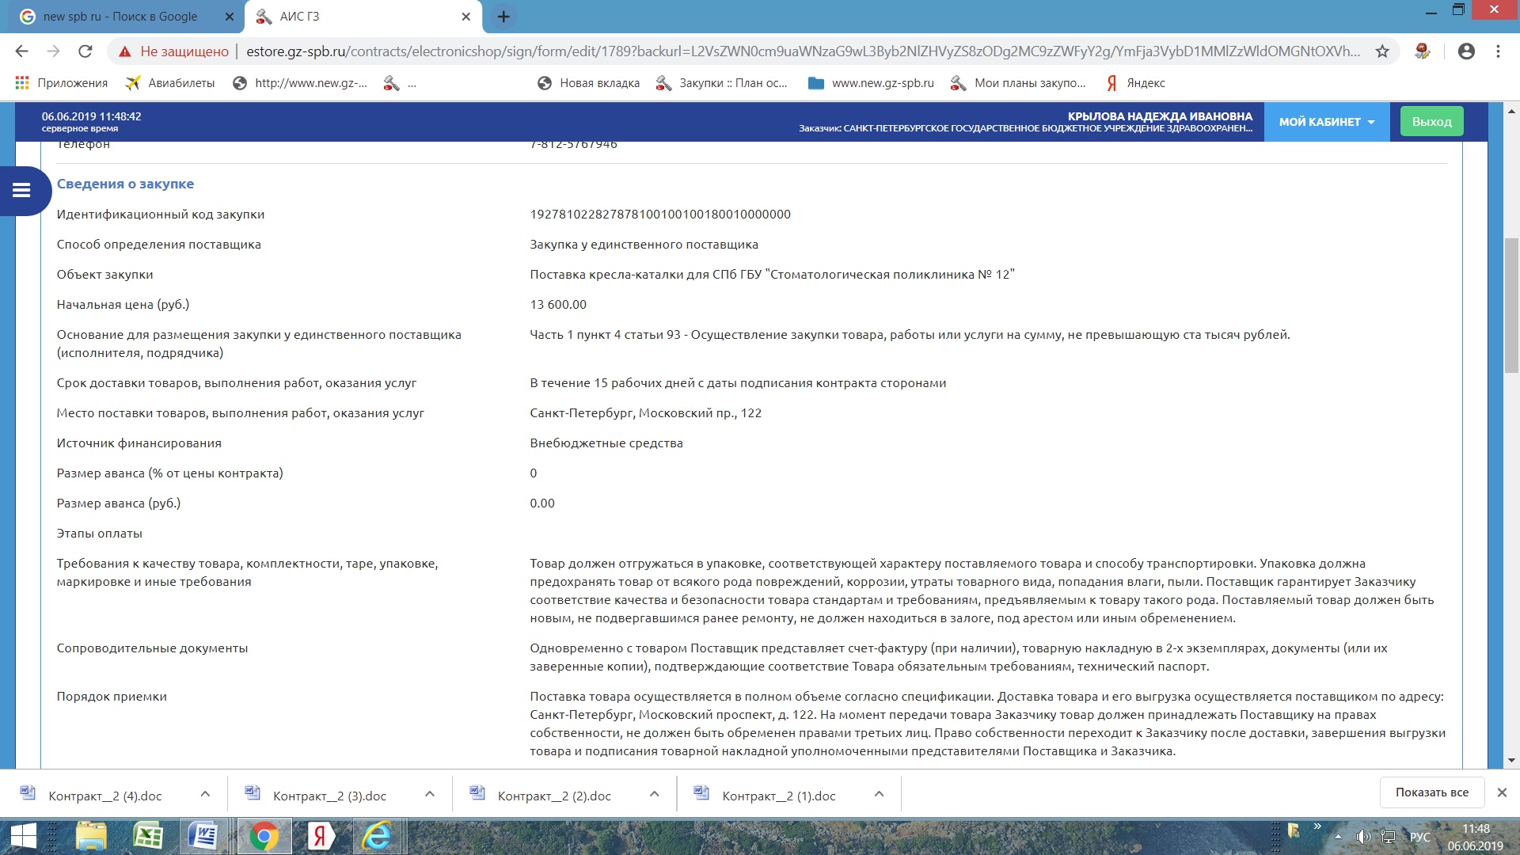The width and height of the screenshot is (1520, 855).
Task: Open Chrome profile account icon
Action: 1466,51
